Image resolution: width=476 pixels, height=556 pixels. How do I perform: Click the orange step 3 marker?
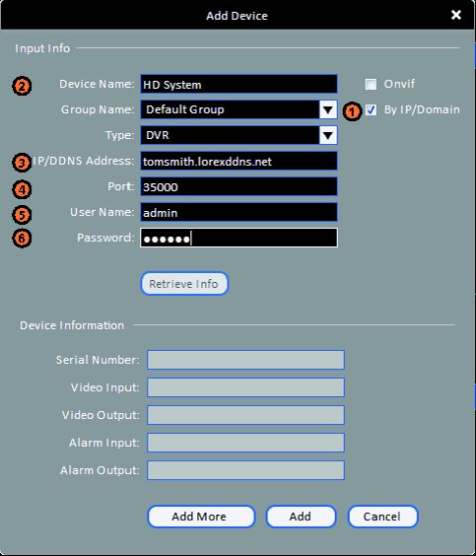[x=22, y=163]
